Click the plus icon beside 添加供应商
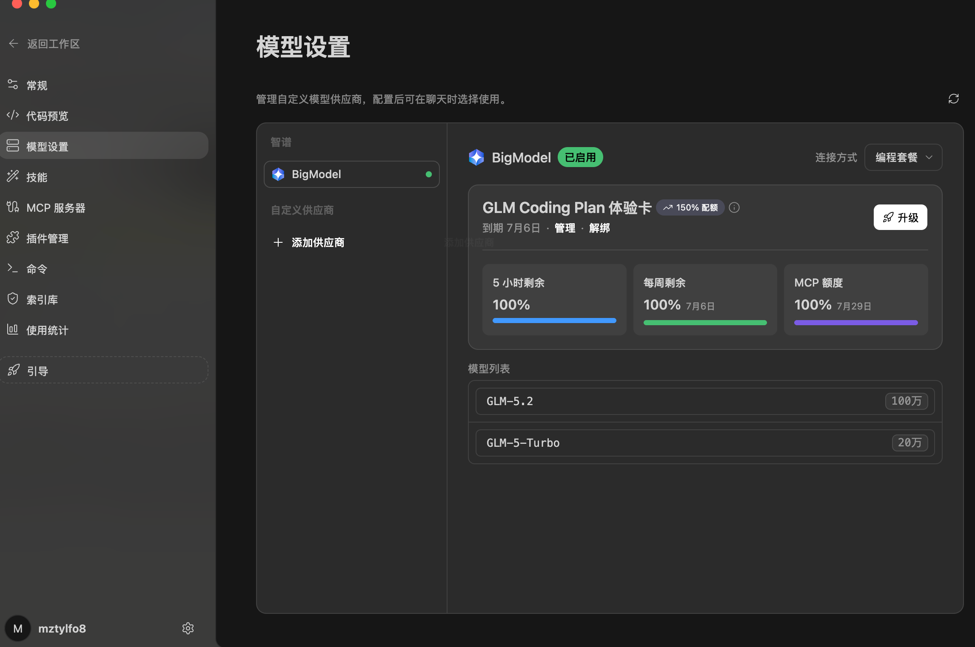 (x=278, y=242)
